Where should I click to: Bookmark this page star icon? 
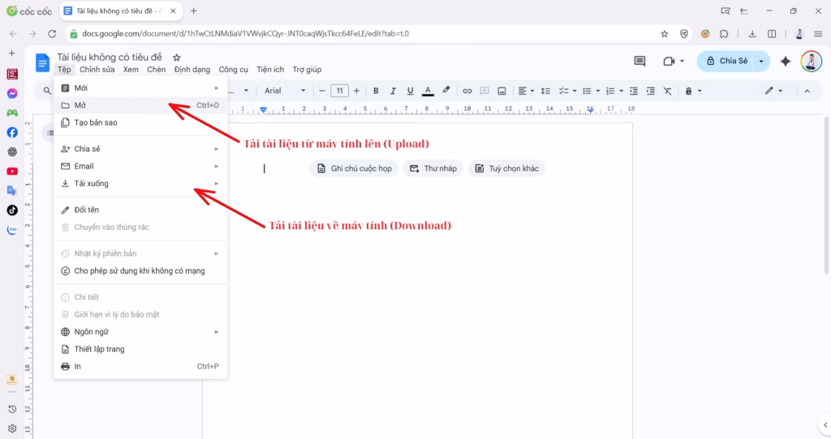665,33
